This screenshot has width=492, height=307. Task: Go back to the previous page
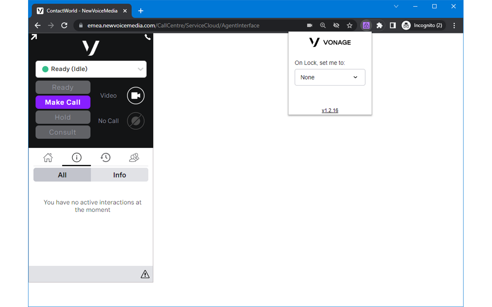click(38, 25)
